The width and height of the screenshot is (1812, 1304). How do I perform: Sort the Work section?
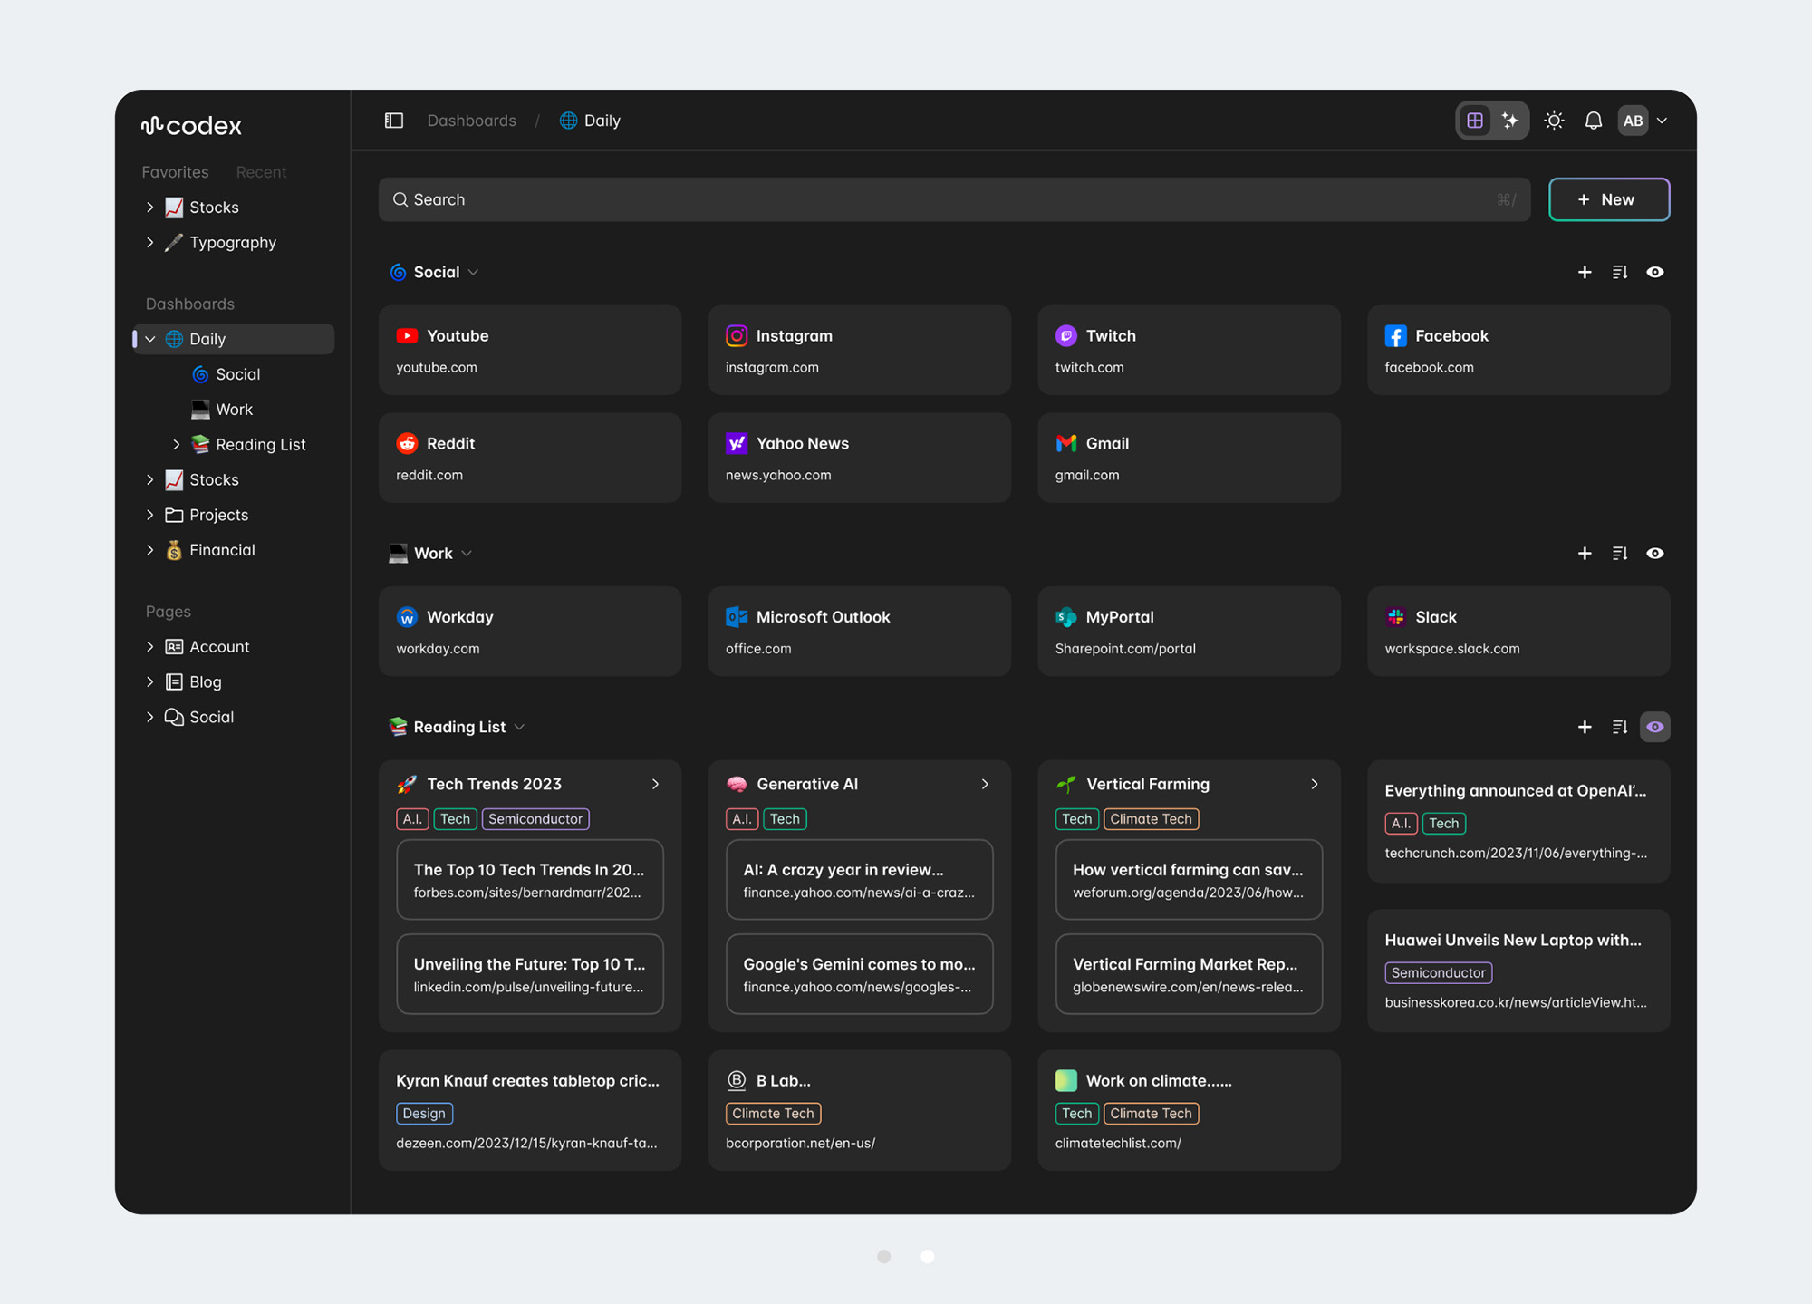[1620, 553]
